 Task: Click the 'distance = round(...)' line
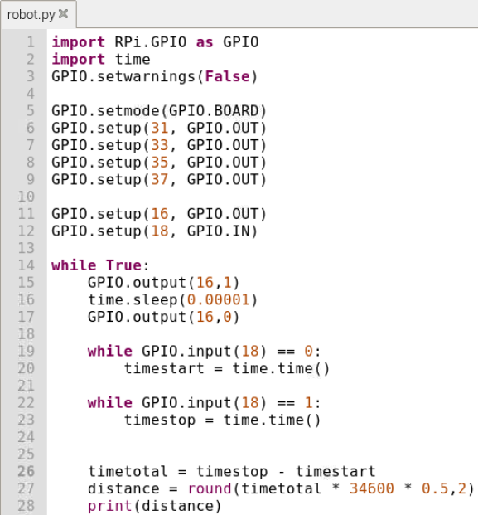click(281, 488)
